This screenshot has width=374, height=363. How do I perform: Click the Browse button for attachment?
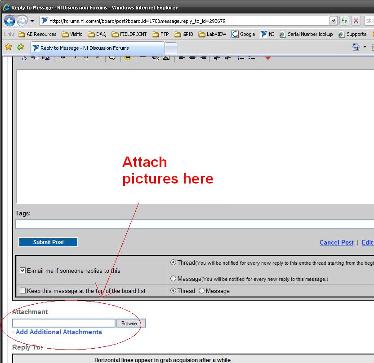[x=131, y=323]
